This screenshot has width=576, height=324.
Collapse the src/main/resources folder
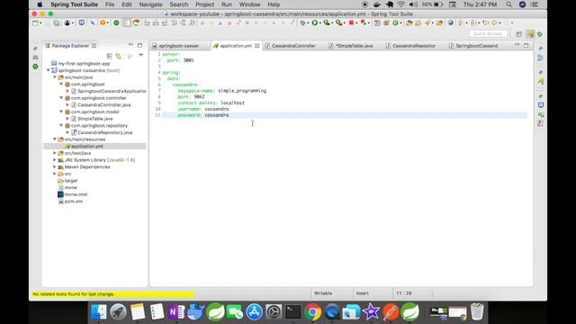[55, 139]
